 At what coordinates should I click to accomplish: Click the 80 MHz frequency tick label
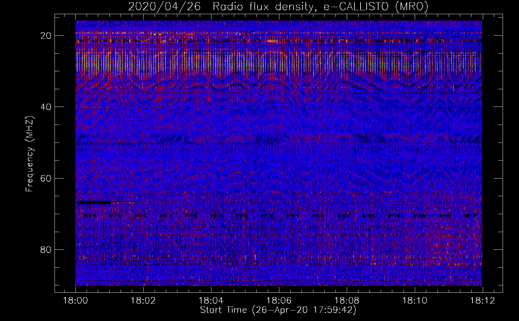click(x=46, y=249)
